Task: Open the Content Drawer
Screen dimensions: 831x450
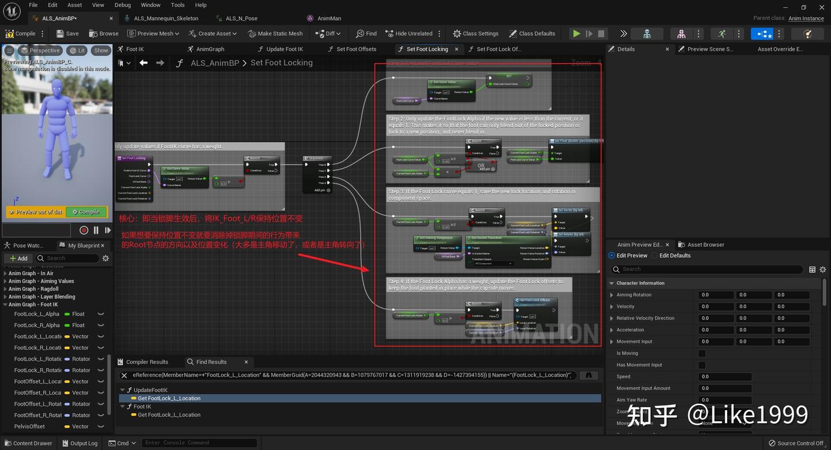Action: [28, 443]
